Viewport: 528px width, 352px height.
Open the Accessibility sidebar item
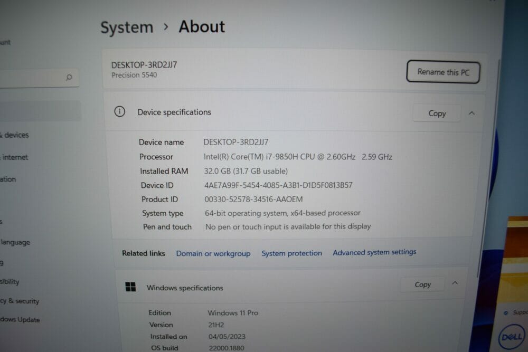(10, 282)
